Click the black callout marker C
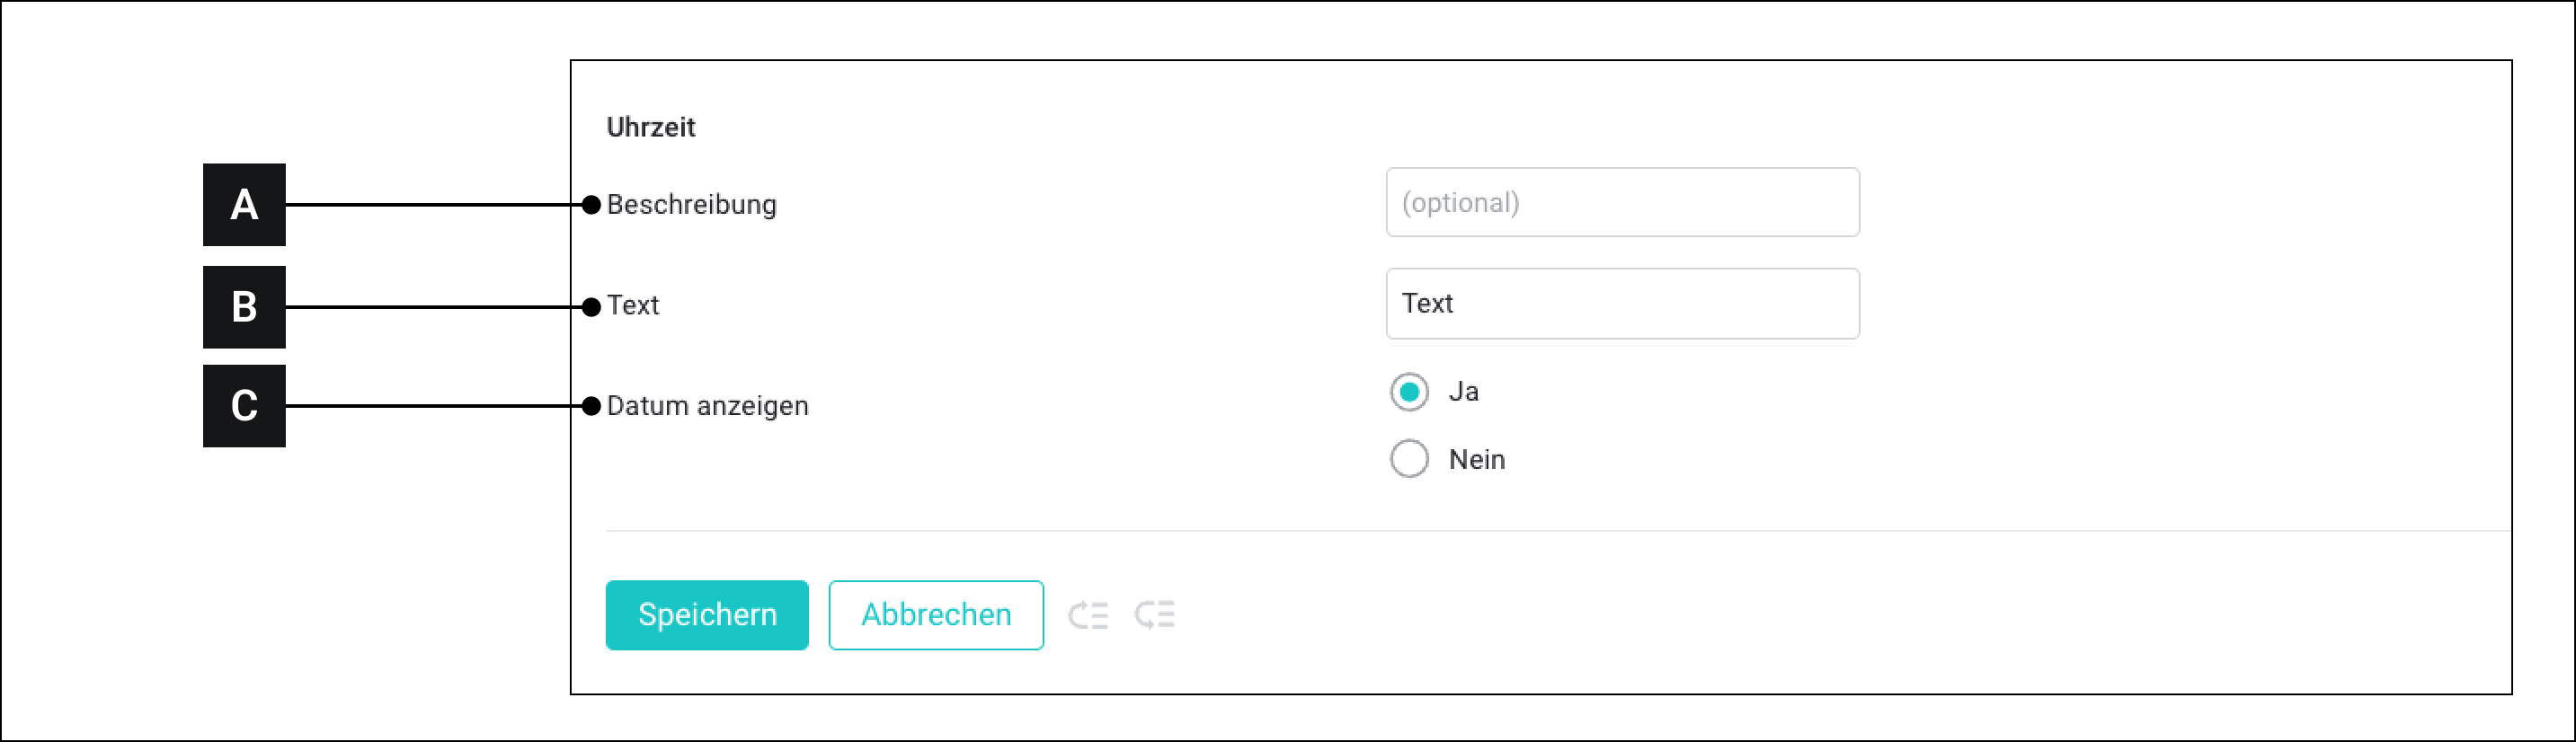This screenshot has width=2576, height=742. [244, 406]
